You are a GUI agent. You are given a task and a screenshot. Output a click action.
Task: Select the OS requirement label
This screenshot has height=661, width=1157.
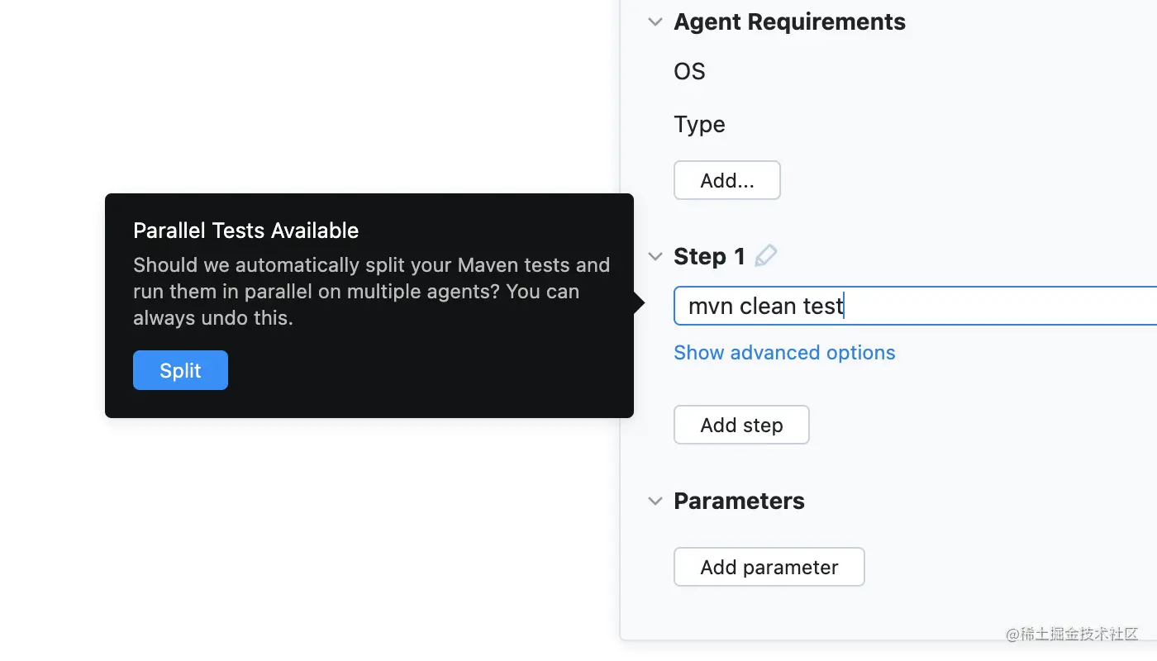click(689, 72)
